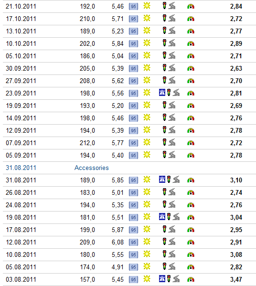256x286 pixels.
Task: Click the 3,47 consumption value
Action: [236, 279]
